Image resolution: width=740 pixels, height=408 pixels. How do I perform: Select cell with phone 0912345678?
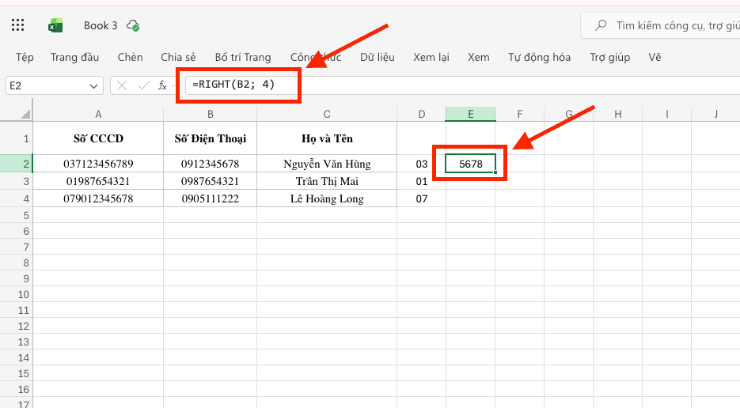coord(210,164)
